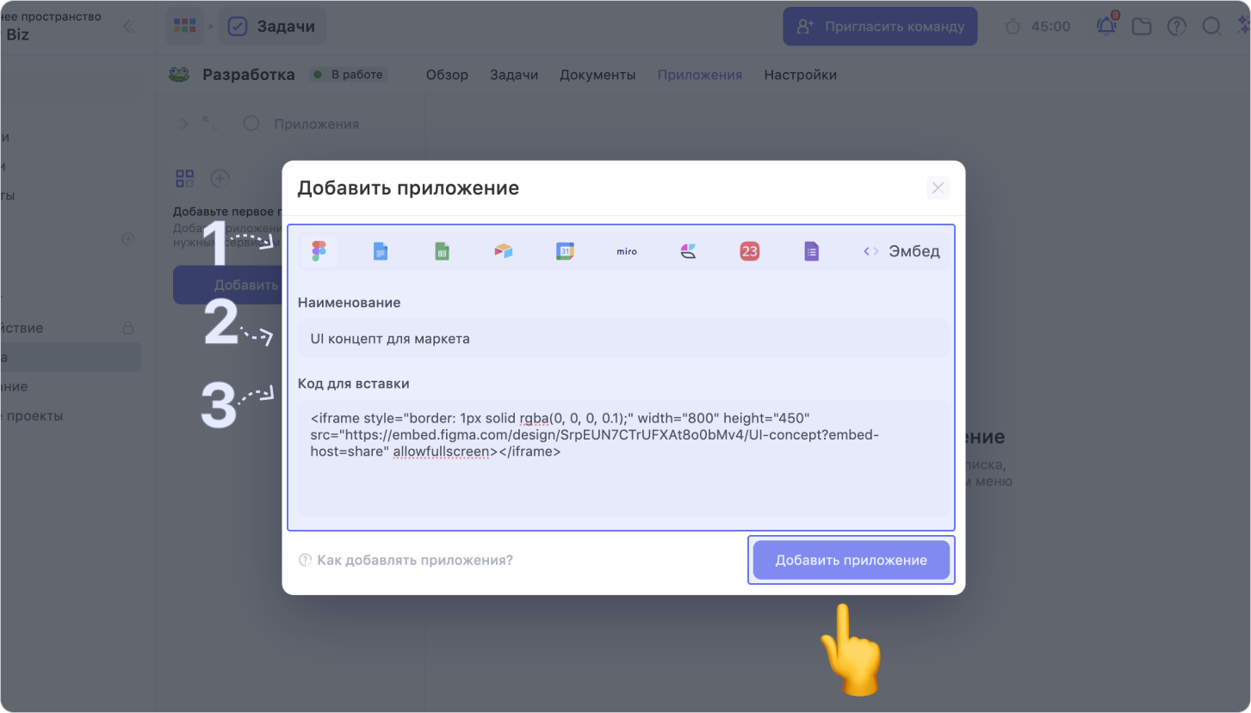Choose the Google Forms icon
This screenshot has width=1251, height=713.
pyautogui.click(x=811, y=251)
